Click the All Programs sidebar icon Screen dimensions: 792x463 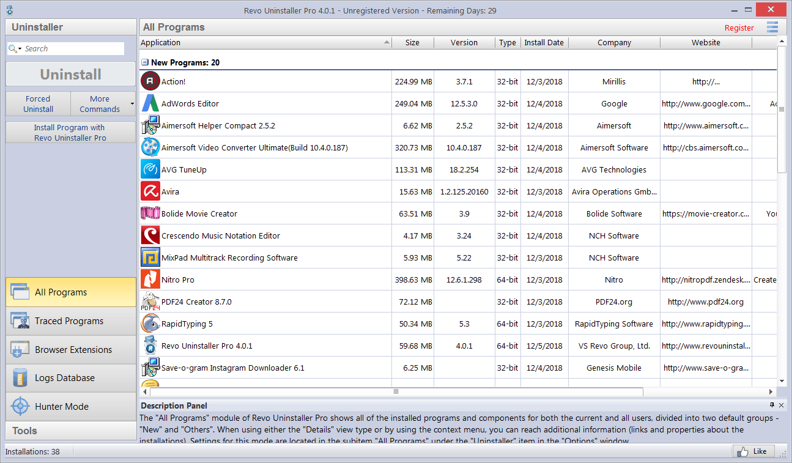(x=19, y=292)
